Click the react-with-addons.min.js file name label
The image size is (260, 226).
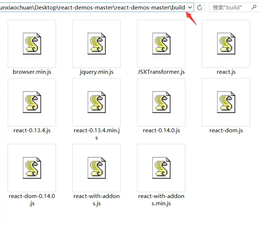161,199
